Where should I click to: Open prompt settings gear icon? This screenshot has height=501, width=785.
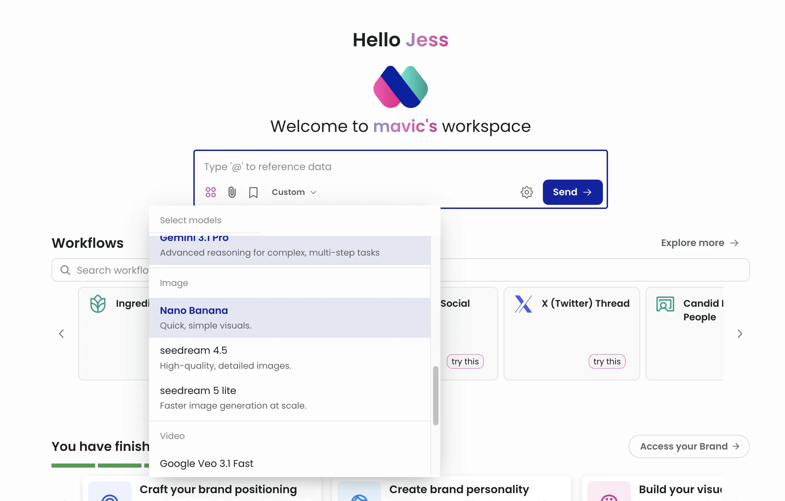pos(527,192)
